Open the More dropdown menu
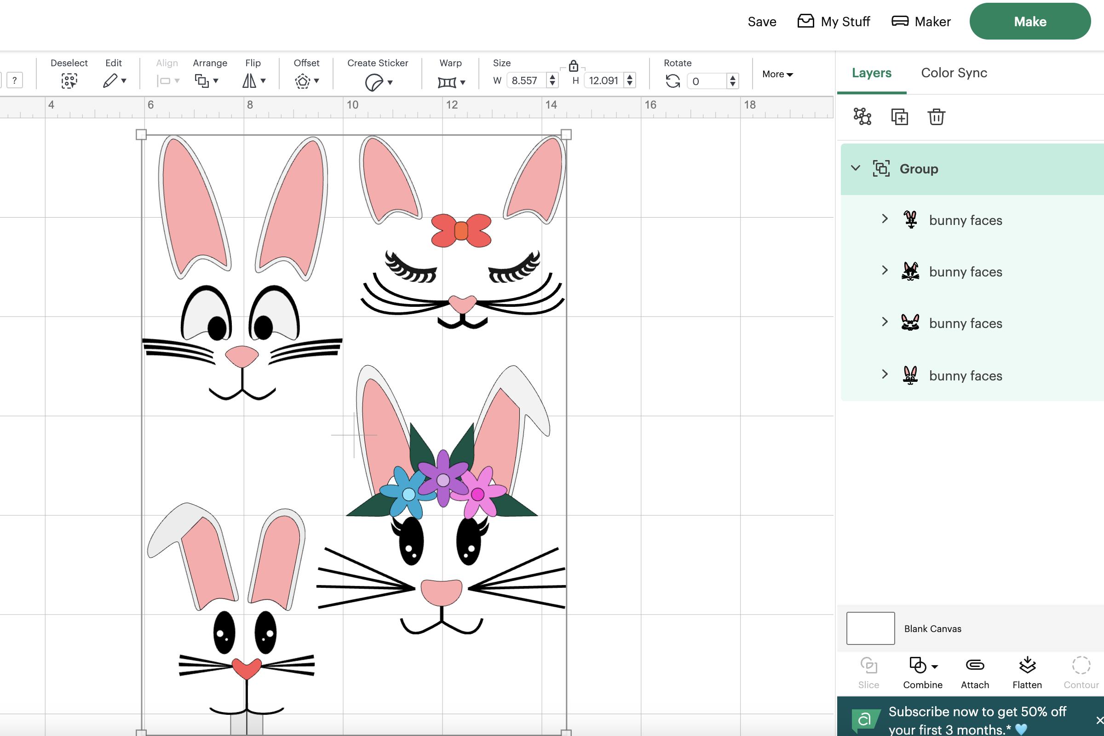Screen dimensions: 1104x736 click(777, 74)
